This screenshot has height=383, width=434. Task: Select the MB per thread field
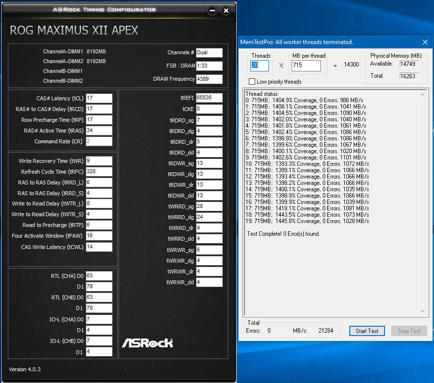tap(306, 66)
